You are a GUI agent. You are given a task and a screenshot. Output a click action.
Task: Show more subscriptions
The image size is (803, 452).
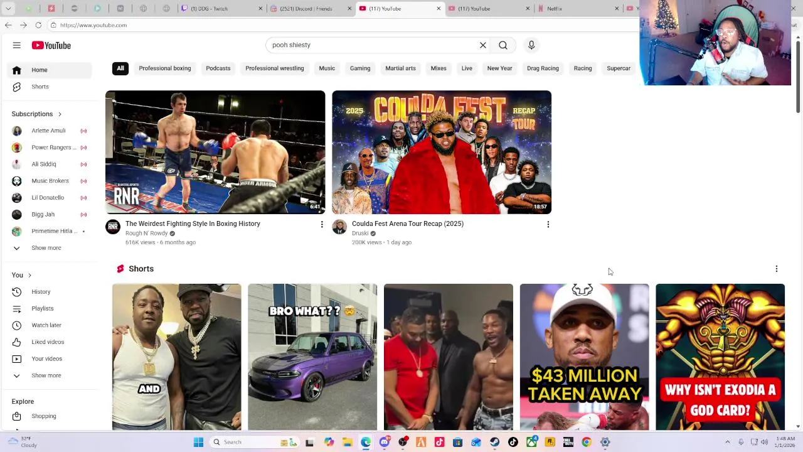point(49,248)
